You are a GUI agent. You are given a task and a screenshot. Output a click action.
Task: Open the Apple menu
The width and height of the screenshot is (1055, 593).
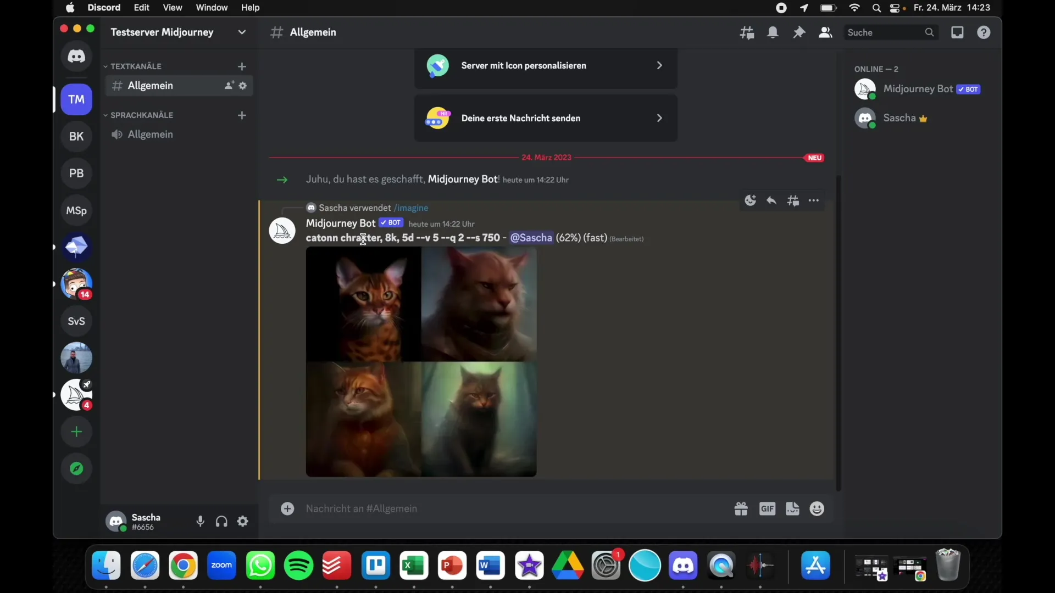click(70, 8)
